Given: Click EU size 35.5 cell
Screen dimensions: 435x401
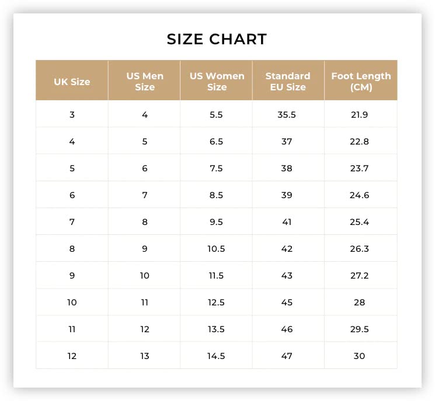Looking at the screenshot, I should 288,114.
